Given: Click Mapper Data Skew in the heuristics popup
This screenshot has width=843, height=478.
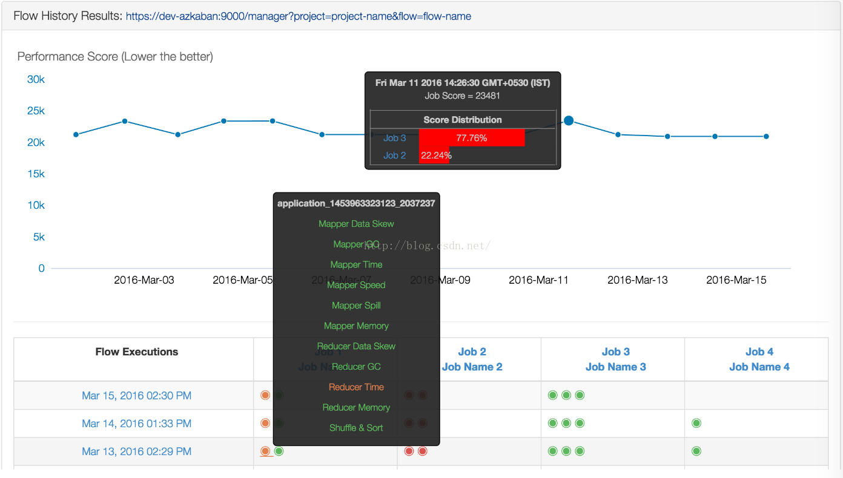Looking at the screenshot, I should click(356, 224).
